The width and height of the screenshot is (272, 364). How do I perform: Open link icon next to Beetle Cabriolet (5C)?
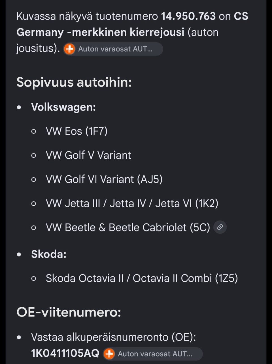tap(220, 227)
